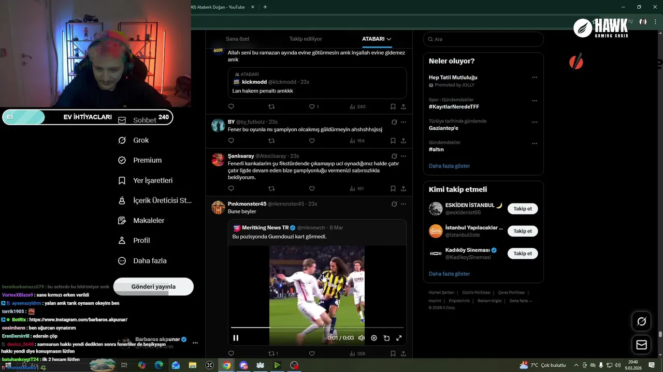
Task: Open a new browser tab
Action: coord(265,7)
